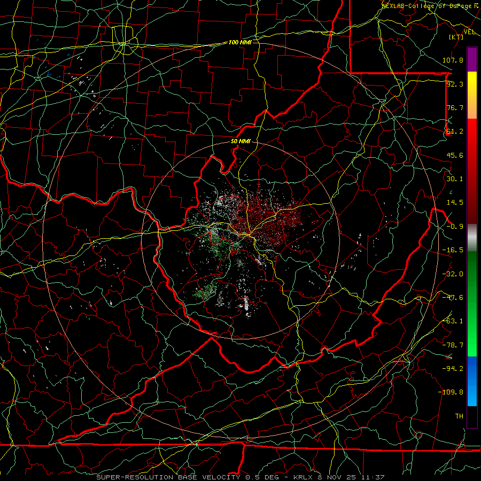Image resolution: width=481 pixels, height=481 pixels.
Task: Pick the gray segment of the velocity color bar
Action: point(472,238)
